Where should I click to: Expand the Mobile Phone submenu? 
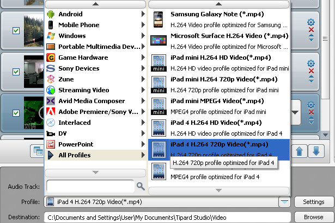coord(143,25)
